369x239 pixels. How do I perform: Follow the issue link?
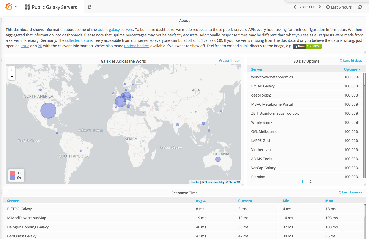(x=25, y=46)
